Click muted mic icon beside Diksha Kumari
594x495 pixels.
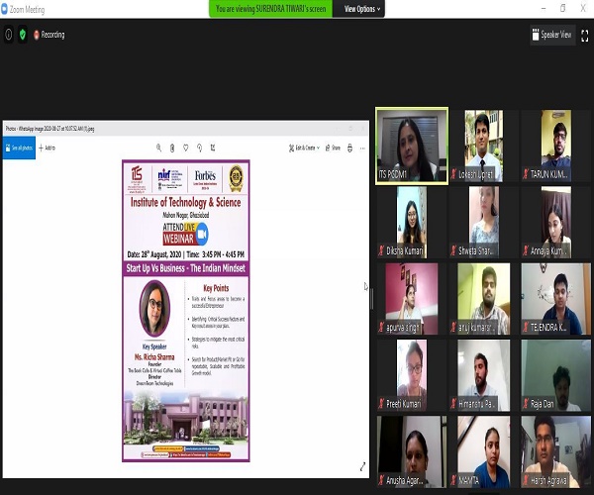click(x=381, y=250)
